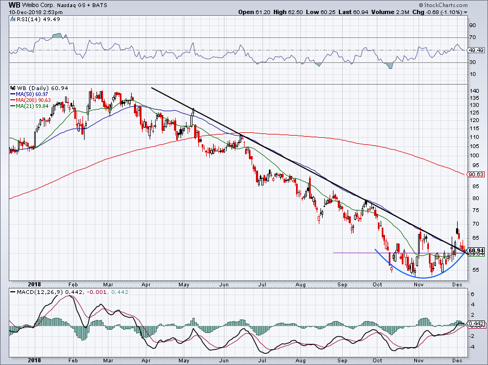Click the bold 60.94 last price tag
Screen dimensions: 488x365
[x=476, y=251]
